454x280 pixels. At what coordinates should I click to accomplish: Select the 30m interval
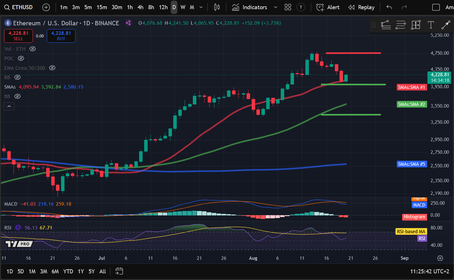pyautogui.click(x=117, y=7)
